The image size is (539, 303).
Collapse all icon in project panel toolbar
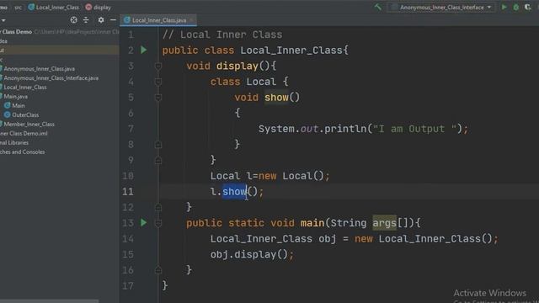(86, 20)
